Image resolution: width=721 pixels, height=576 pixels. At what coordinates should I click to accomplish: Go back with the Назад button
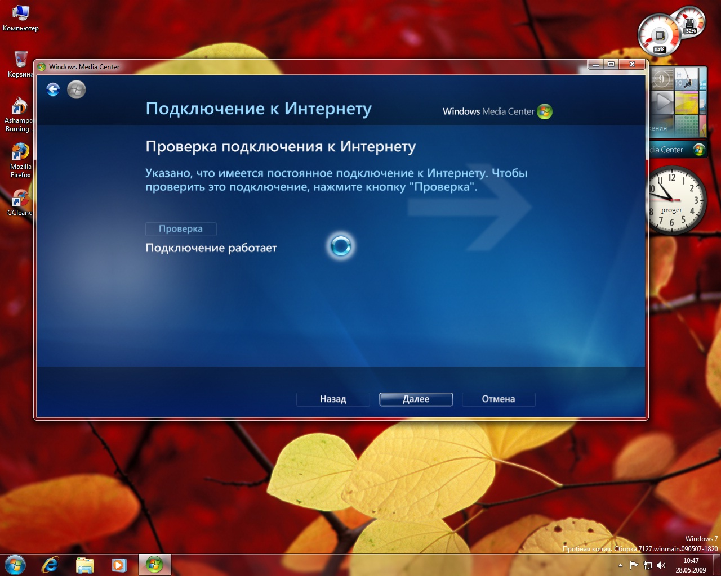pos(333,399)
